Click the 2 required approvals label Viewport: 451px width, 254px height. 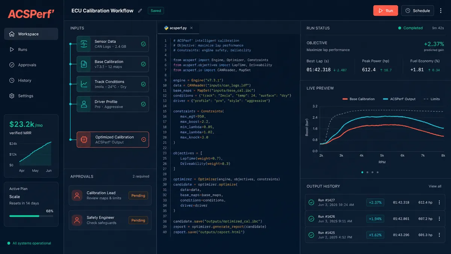point(141,176)
